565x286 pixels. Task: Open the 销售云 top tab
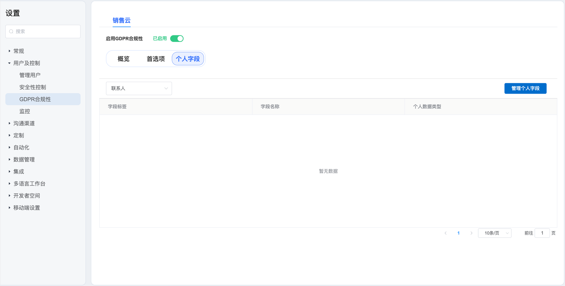tap(121, 20)
